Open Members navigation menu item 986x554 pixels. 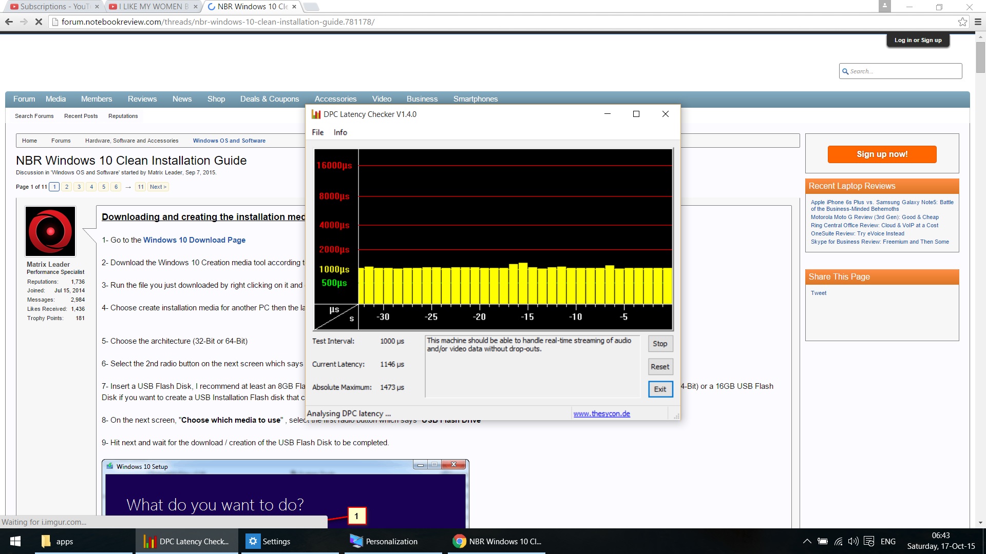coord(97,99)
